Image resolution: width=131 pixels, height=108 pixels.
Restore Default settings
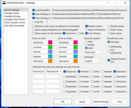[101, 102]
